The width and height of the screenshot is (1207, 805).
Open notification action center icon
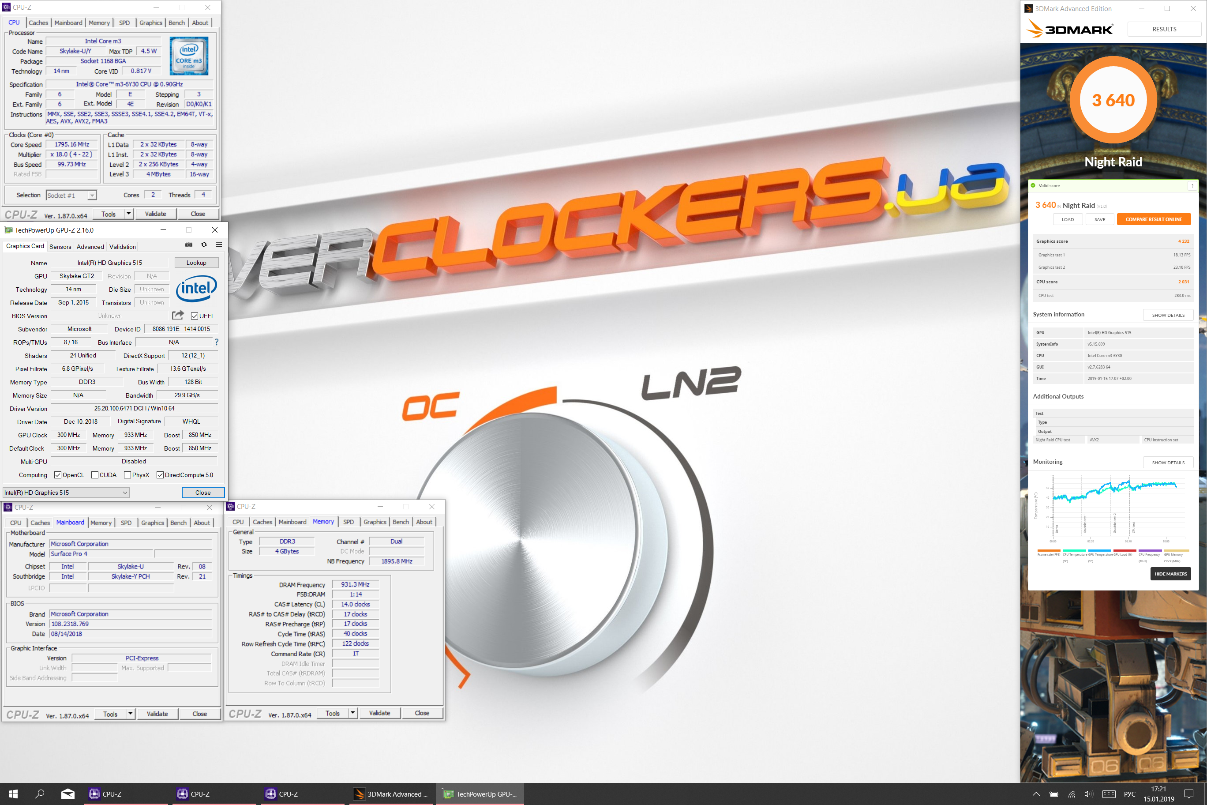(1189, 794)
